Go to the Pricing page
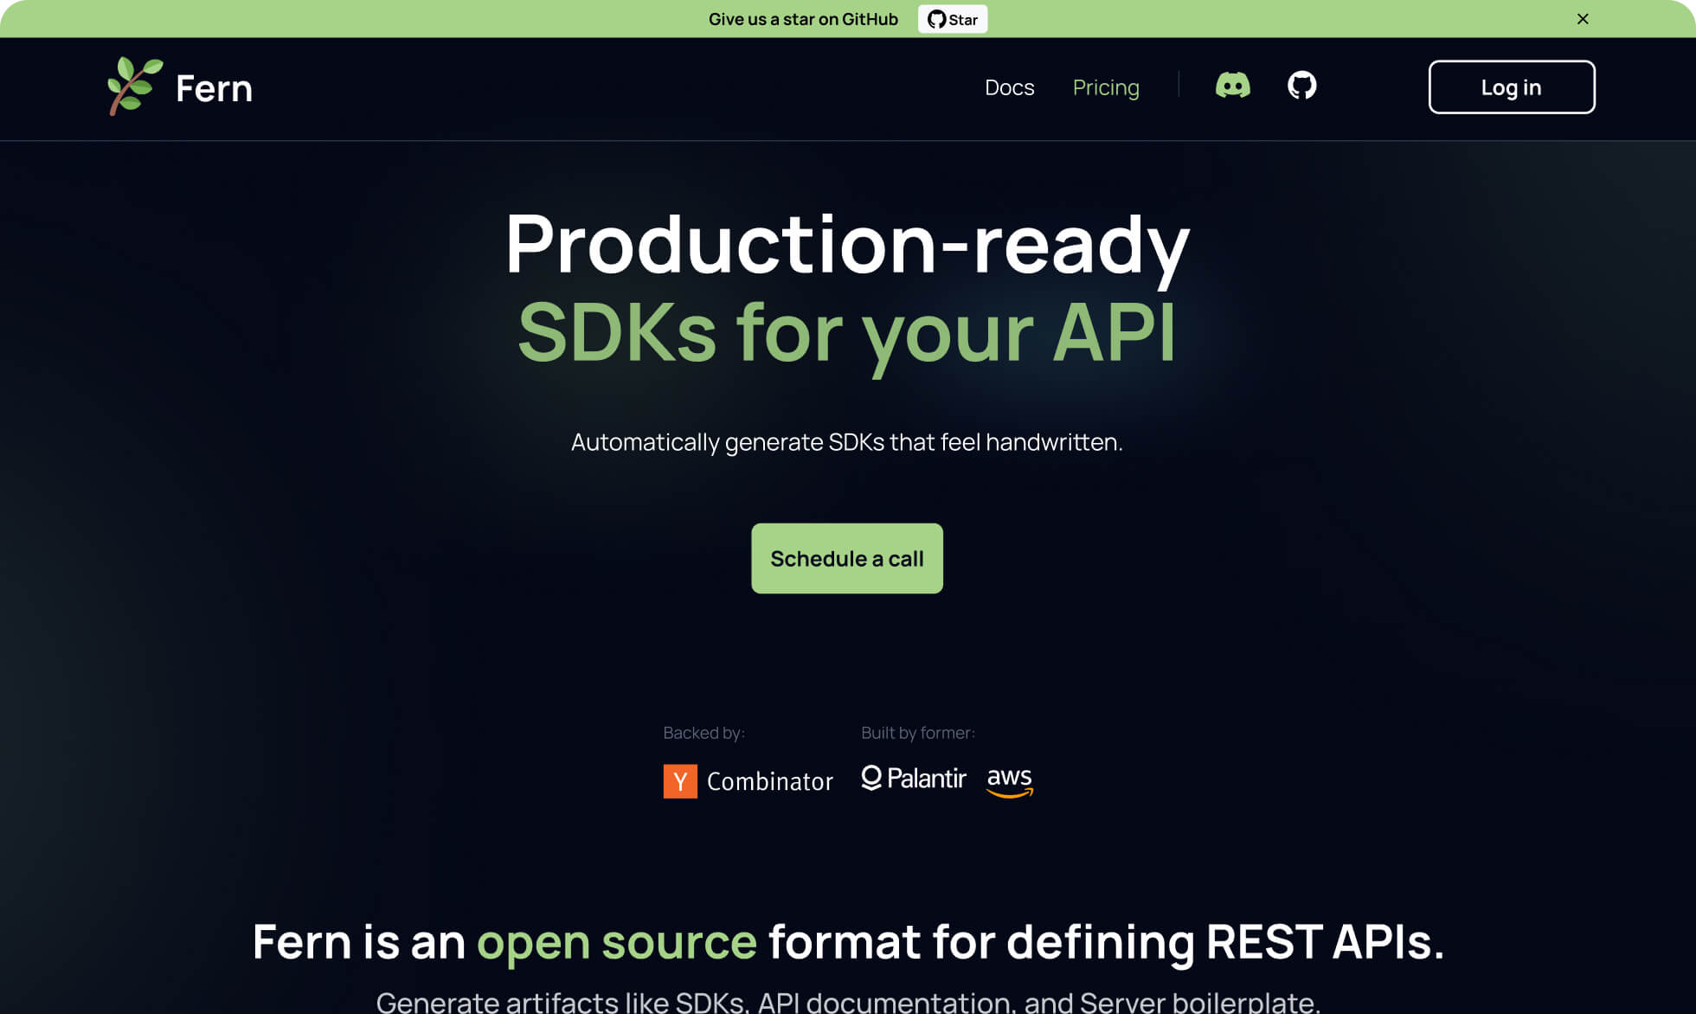This screenshot has width=1696, height=1014. (1106, 87)
